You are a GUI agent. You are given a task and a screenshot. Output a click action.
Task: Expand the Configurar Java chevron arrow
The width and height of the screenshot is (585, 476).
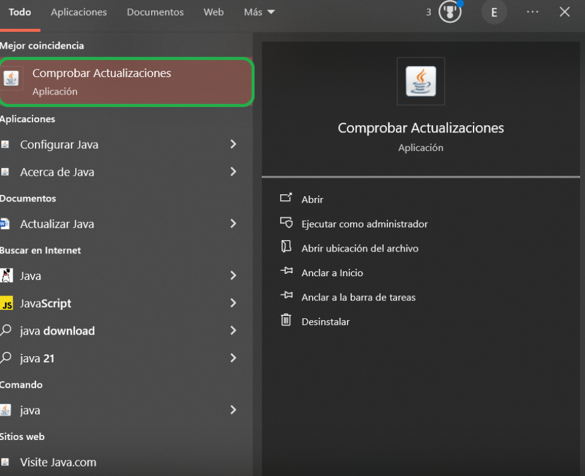pos(233,144)
